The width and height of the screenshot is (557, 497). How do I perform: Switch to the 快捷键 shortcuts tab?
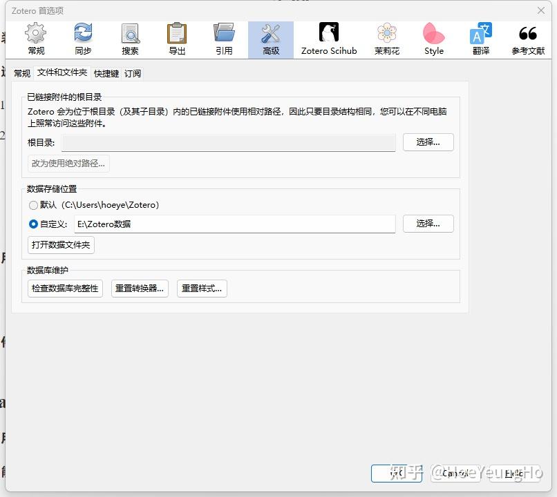tap(106, 73)
